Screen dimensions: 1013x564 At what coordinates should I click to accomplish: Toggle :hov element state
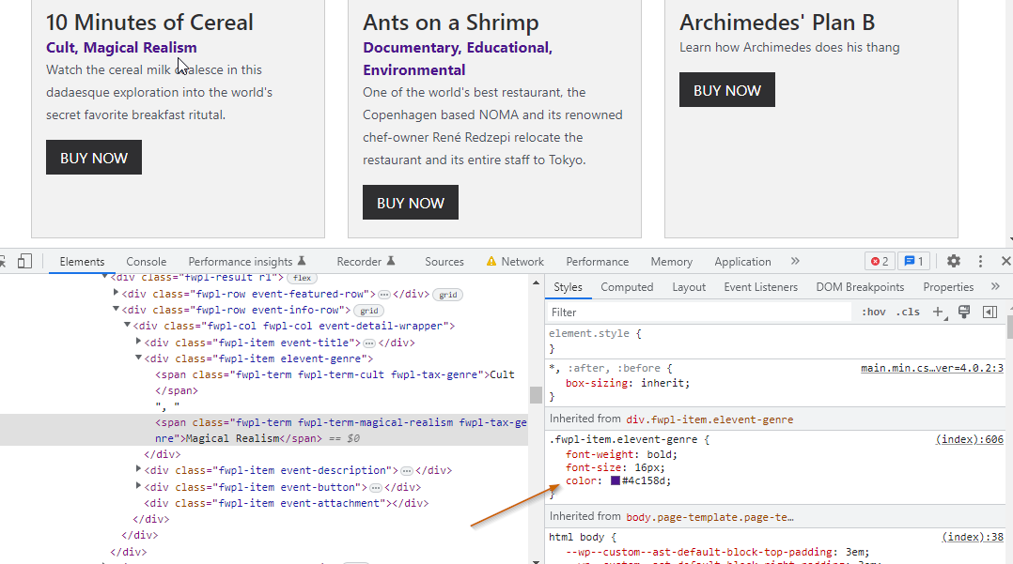(874, 312)
